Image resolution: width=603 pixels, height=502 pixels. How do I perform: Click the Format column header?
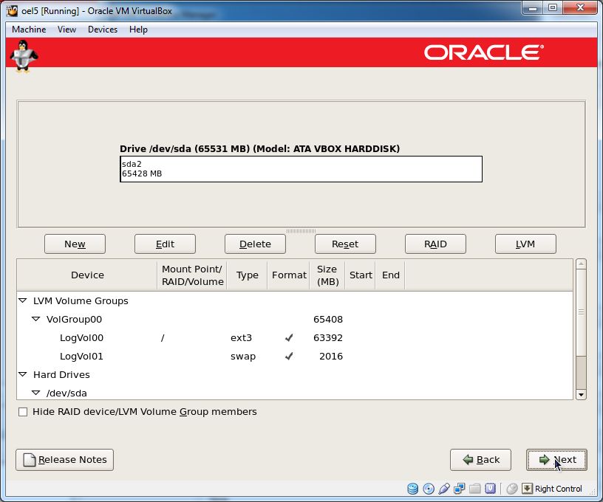click(289, 275)
